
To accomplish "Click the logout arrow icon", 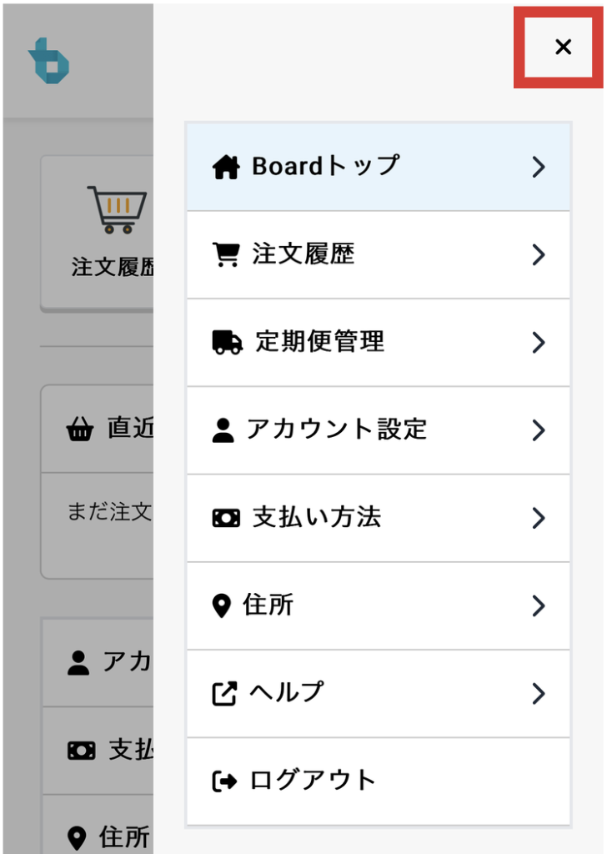I will click(x=224, y=781).
